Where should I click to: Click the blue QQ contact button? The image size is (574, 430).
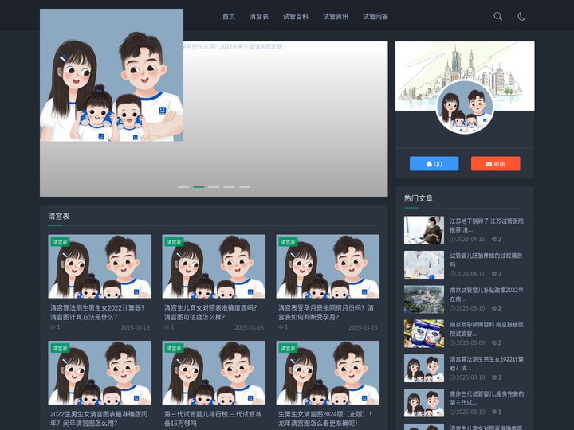(434, 164)
